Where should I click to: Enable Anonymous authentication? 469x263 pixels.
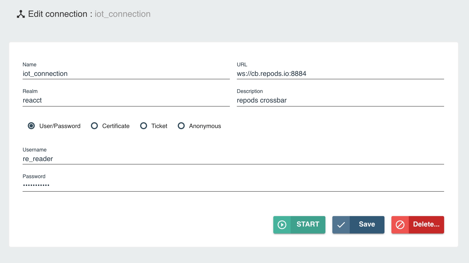[181, 126]
